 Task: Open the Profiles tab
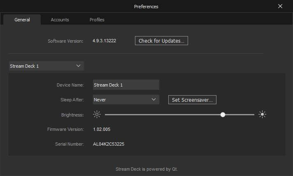[97, 20]
